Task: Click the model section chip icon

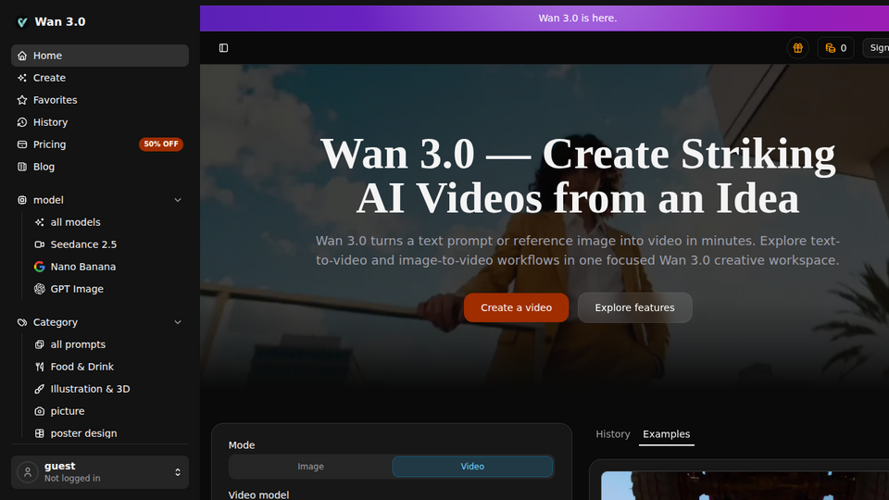Action: [x=22, y=200]
